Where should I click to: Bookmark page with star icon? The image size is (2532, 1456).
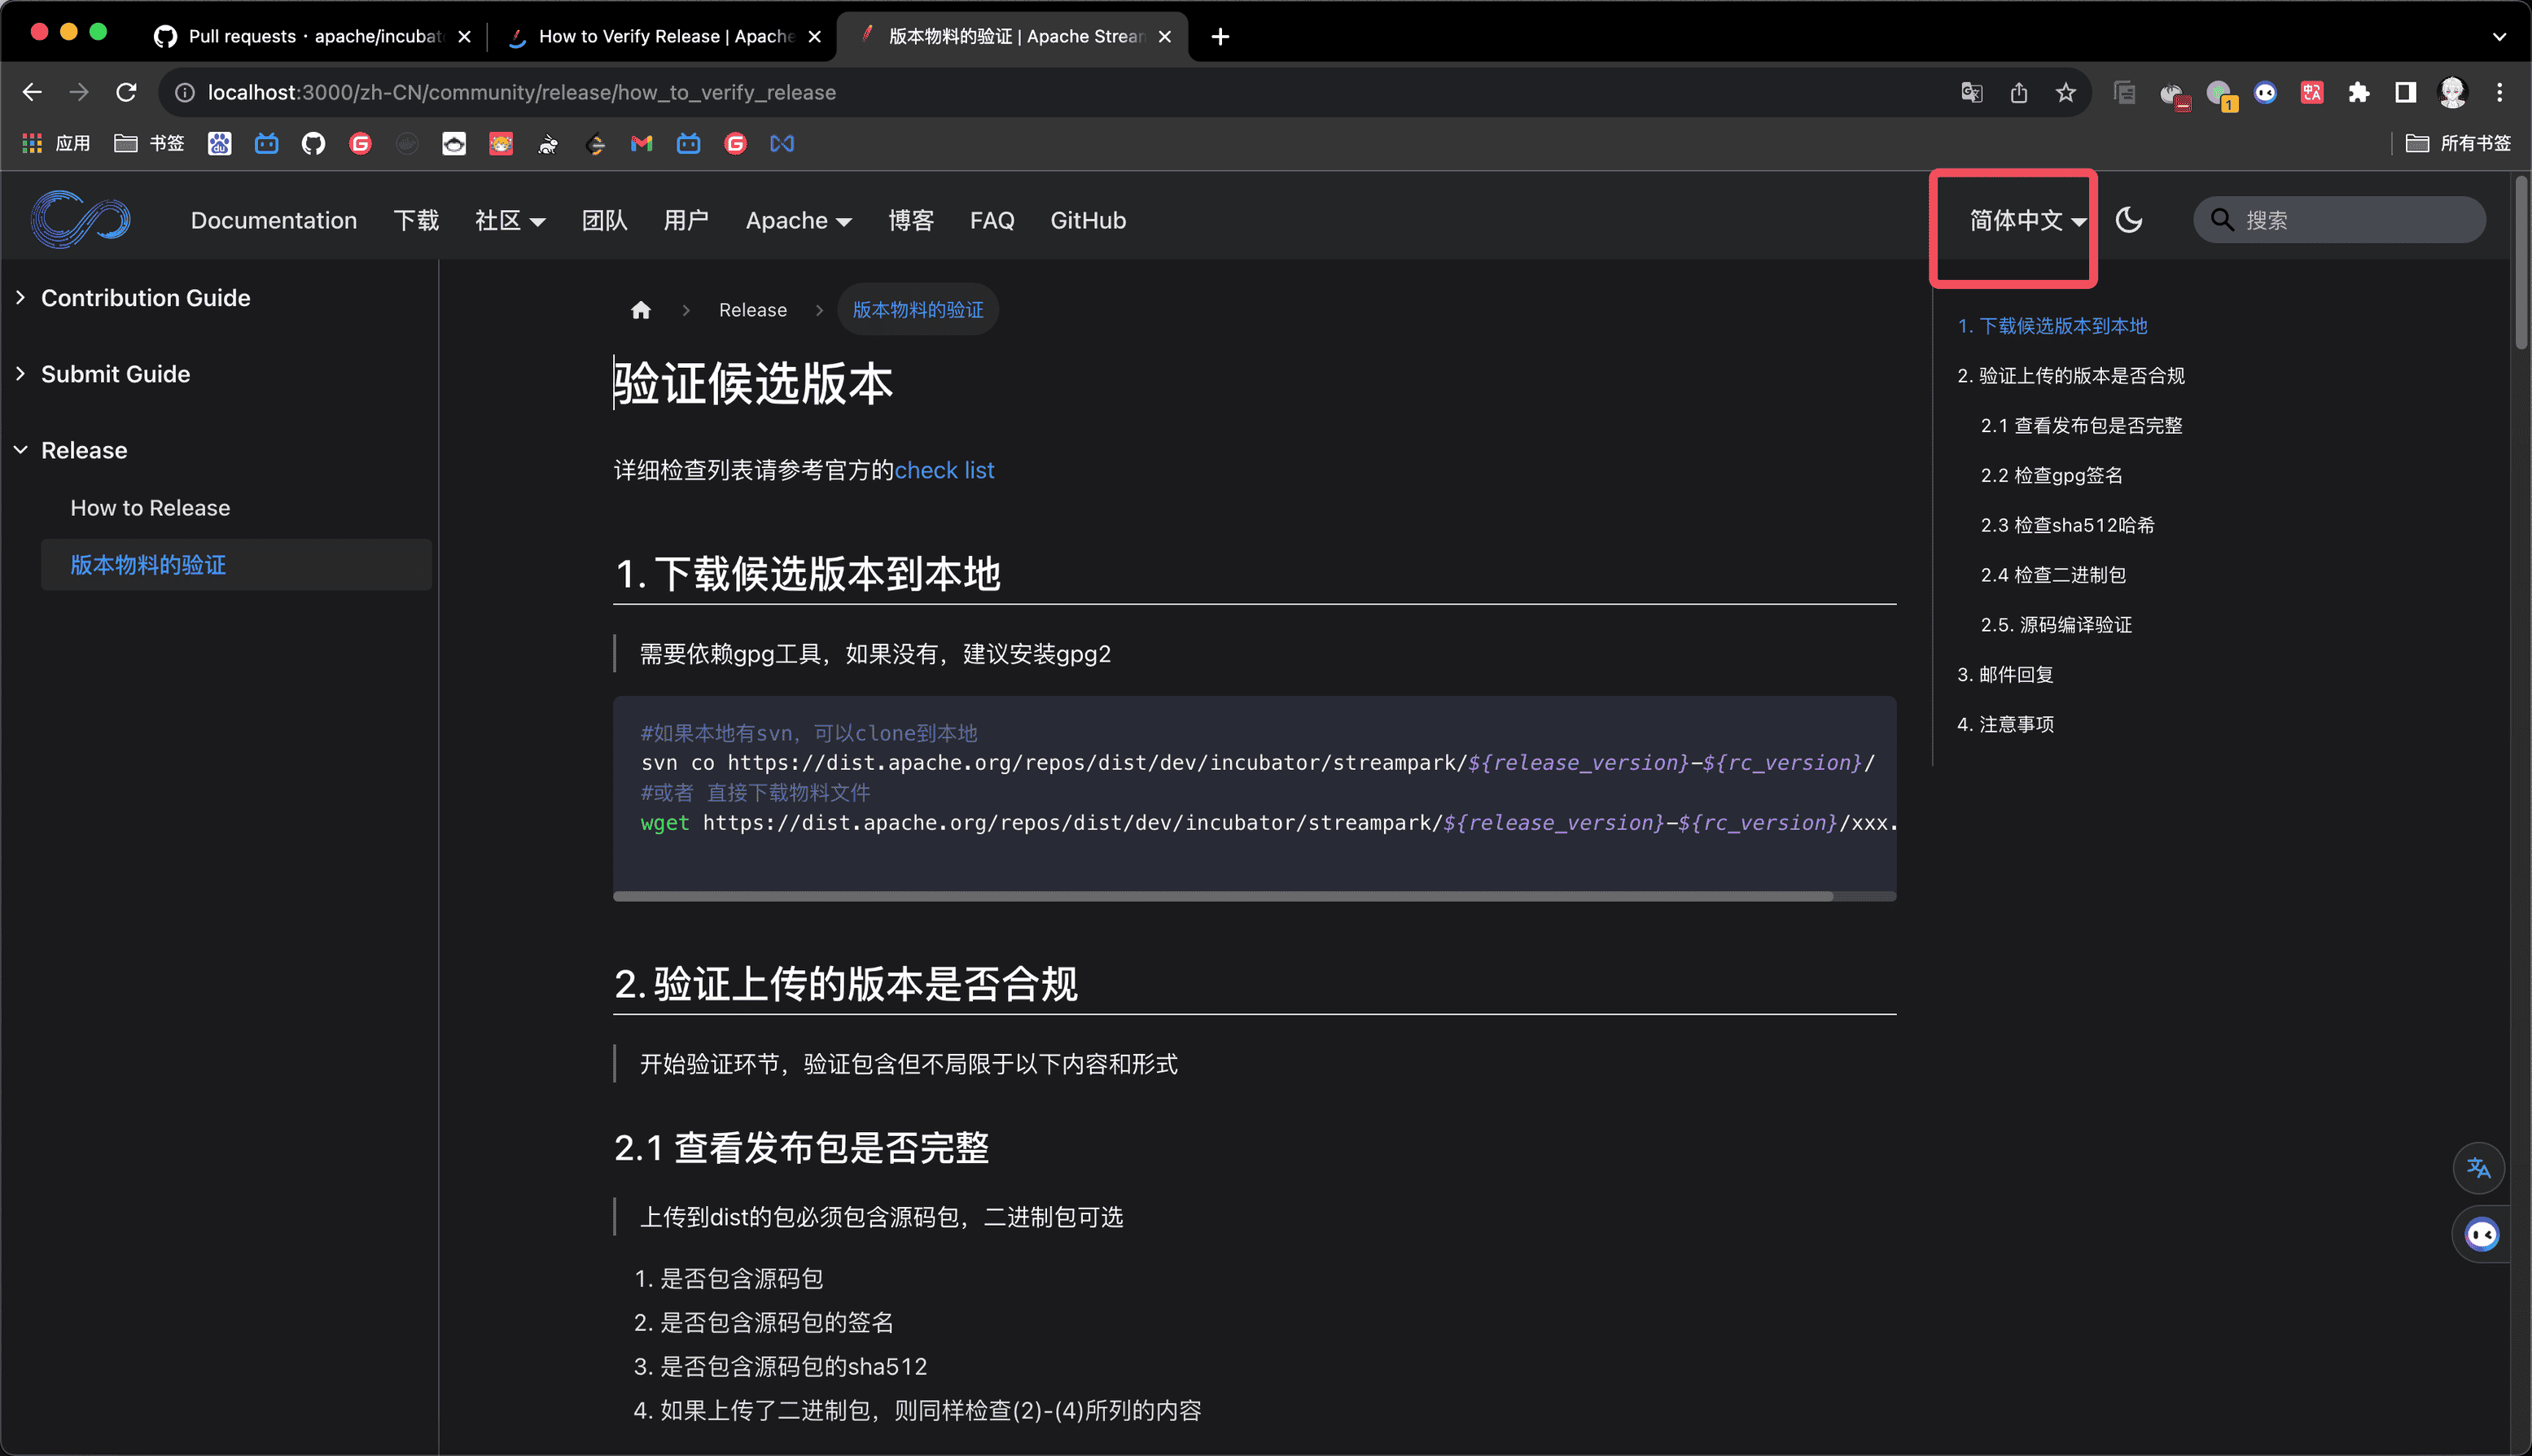2065,93
